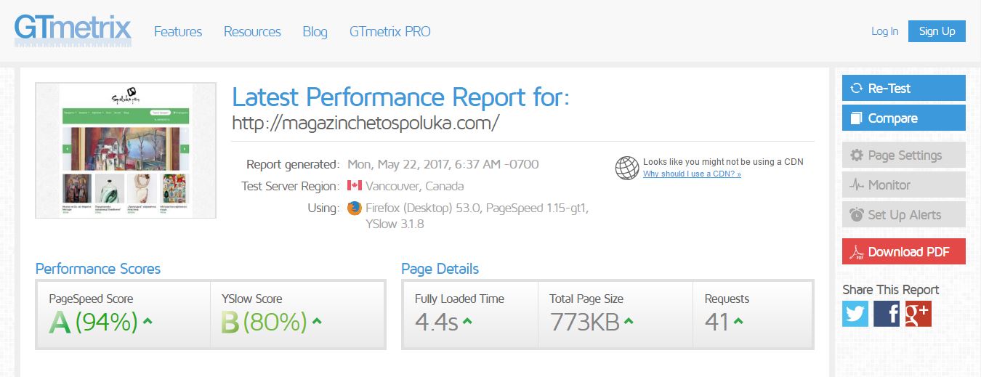Click the CDN globe icon
This screenshot has width=981, height=377.
point(627,168)
